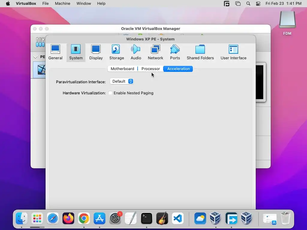Image resolution: width=307 pixels, height=230 pixels.
Task: Open the Window menu
Action: [x=84, y=4]
